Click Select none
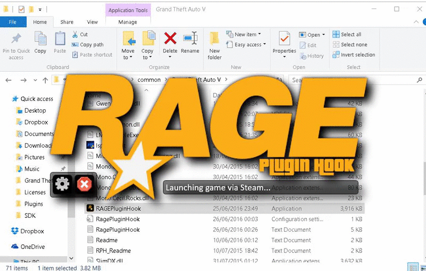The width and height of the screenshot is (426, 271). click(x=350, y=45)
